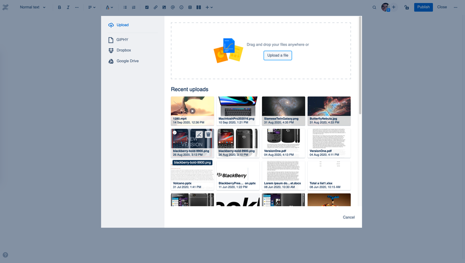Click the user avatar in header
This screenshot has height=263, width=465.
[x=385, y=7]
